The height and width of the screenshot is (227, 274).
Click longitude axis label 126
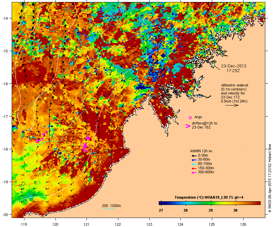click(243, 224)
